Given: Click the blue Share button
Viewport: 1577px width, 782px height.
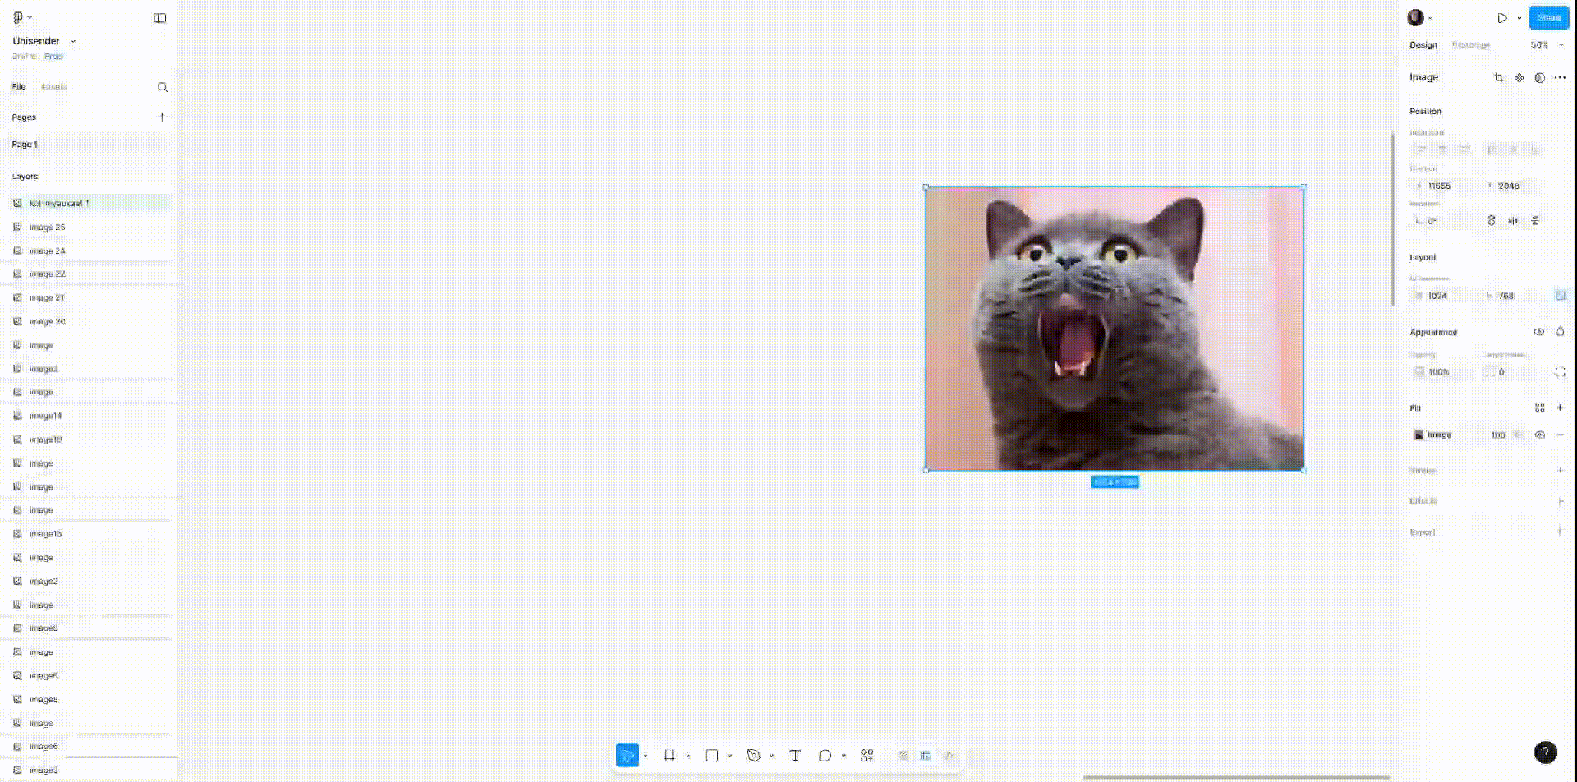Looking at the screenshot, I should pos(1548,18).
